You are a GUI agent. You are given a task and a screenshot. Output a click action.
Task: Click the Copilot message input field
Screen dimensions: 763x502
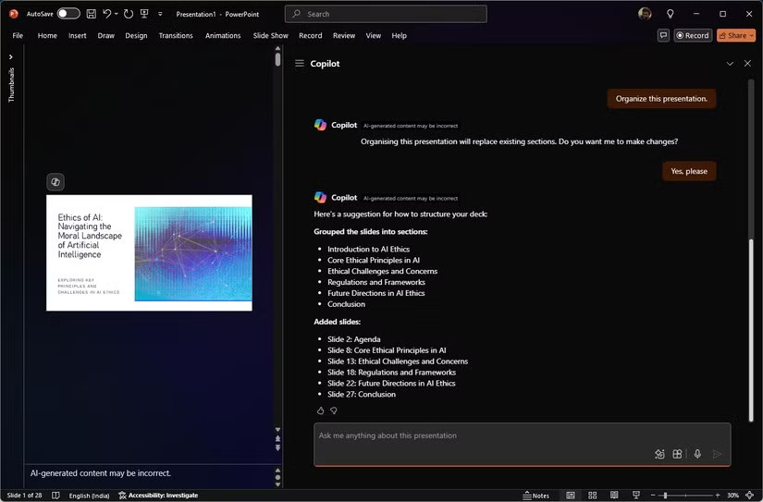[x=481, y=435]
